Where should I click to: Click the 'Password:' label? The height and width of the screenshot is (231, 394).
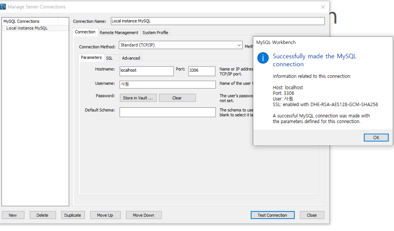click(105, 96)
